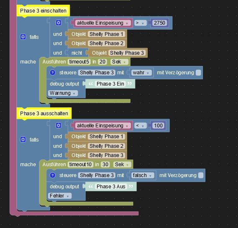
Task: Select the Phase 3 Ein text field
Action: (110, 84)
